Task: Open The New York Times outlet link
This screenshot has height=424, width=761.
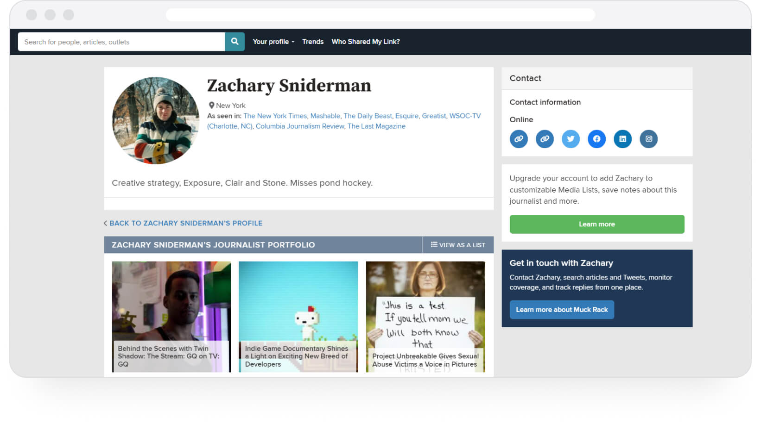Action: (275, 116)
